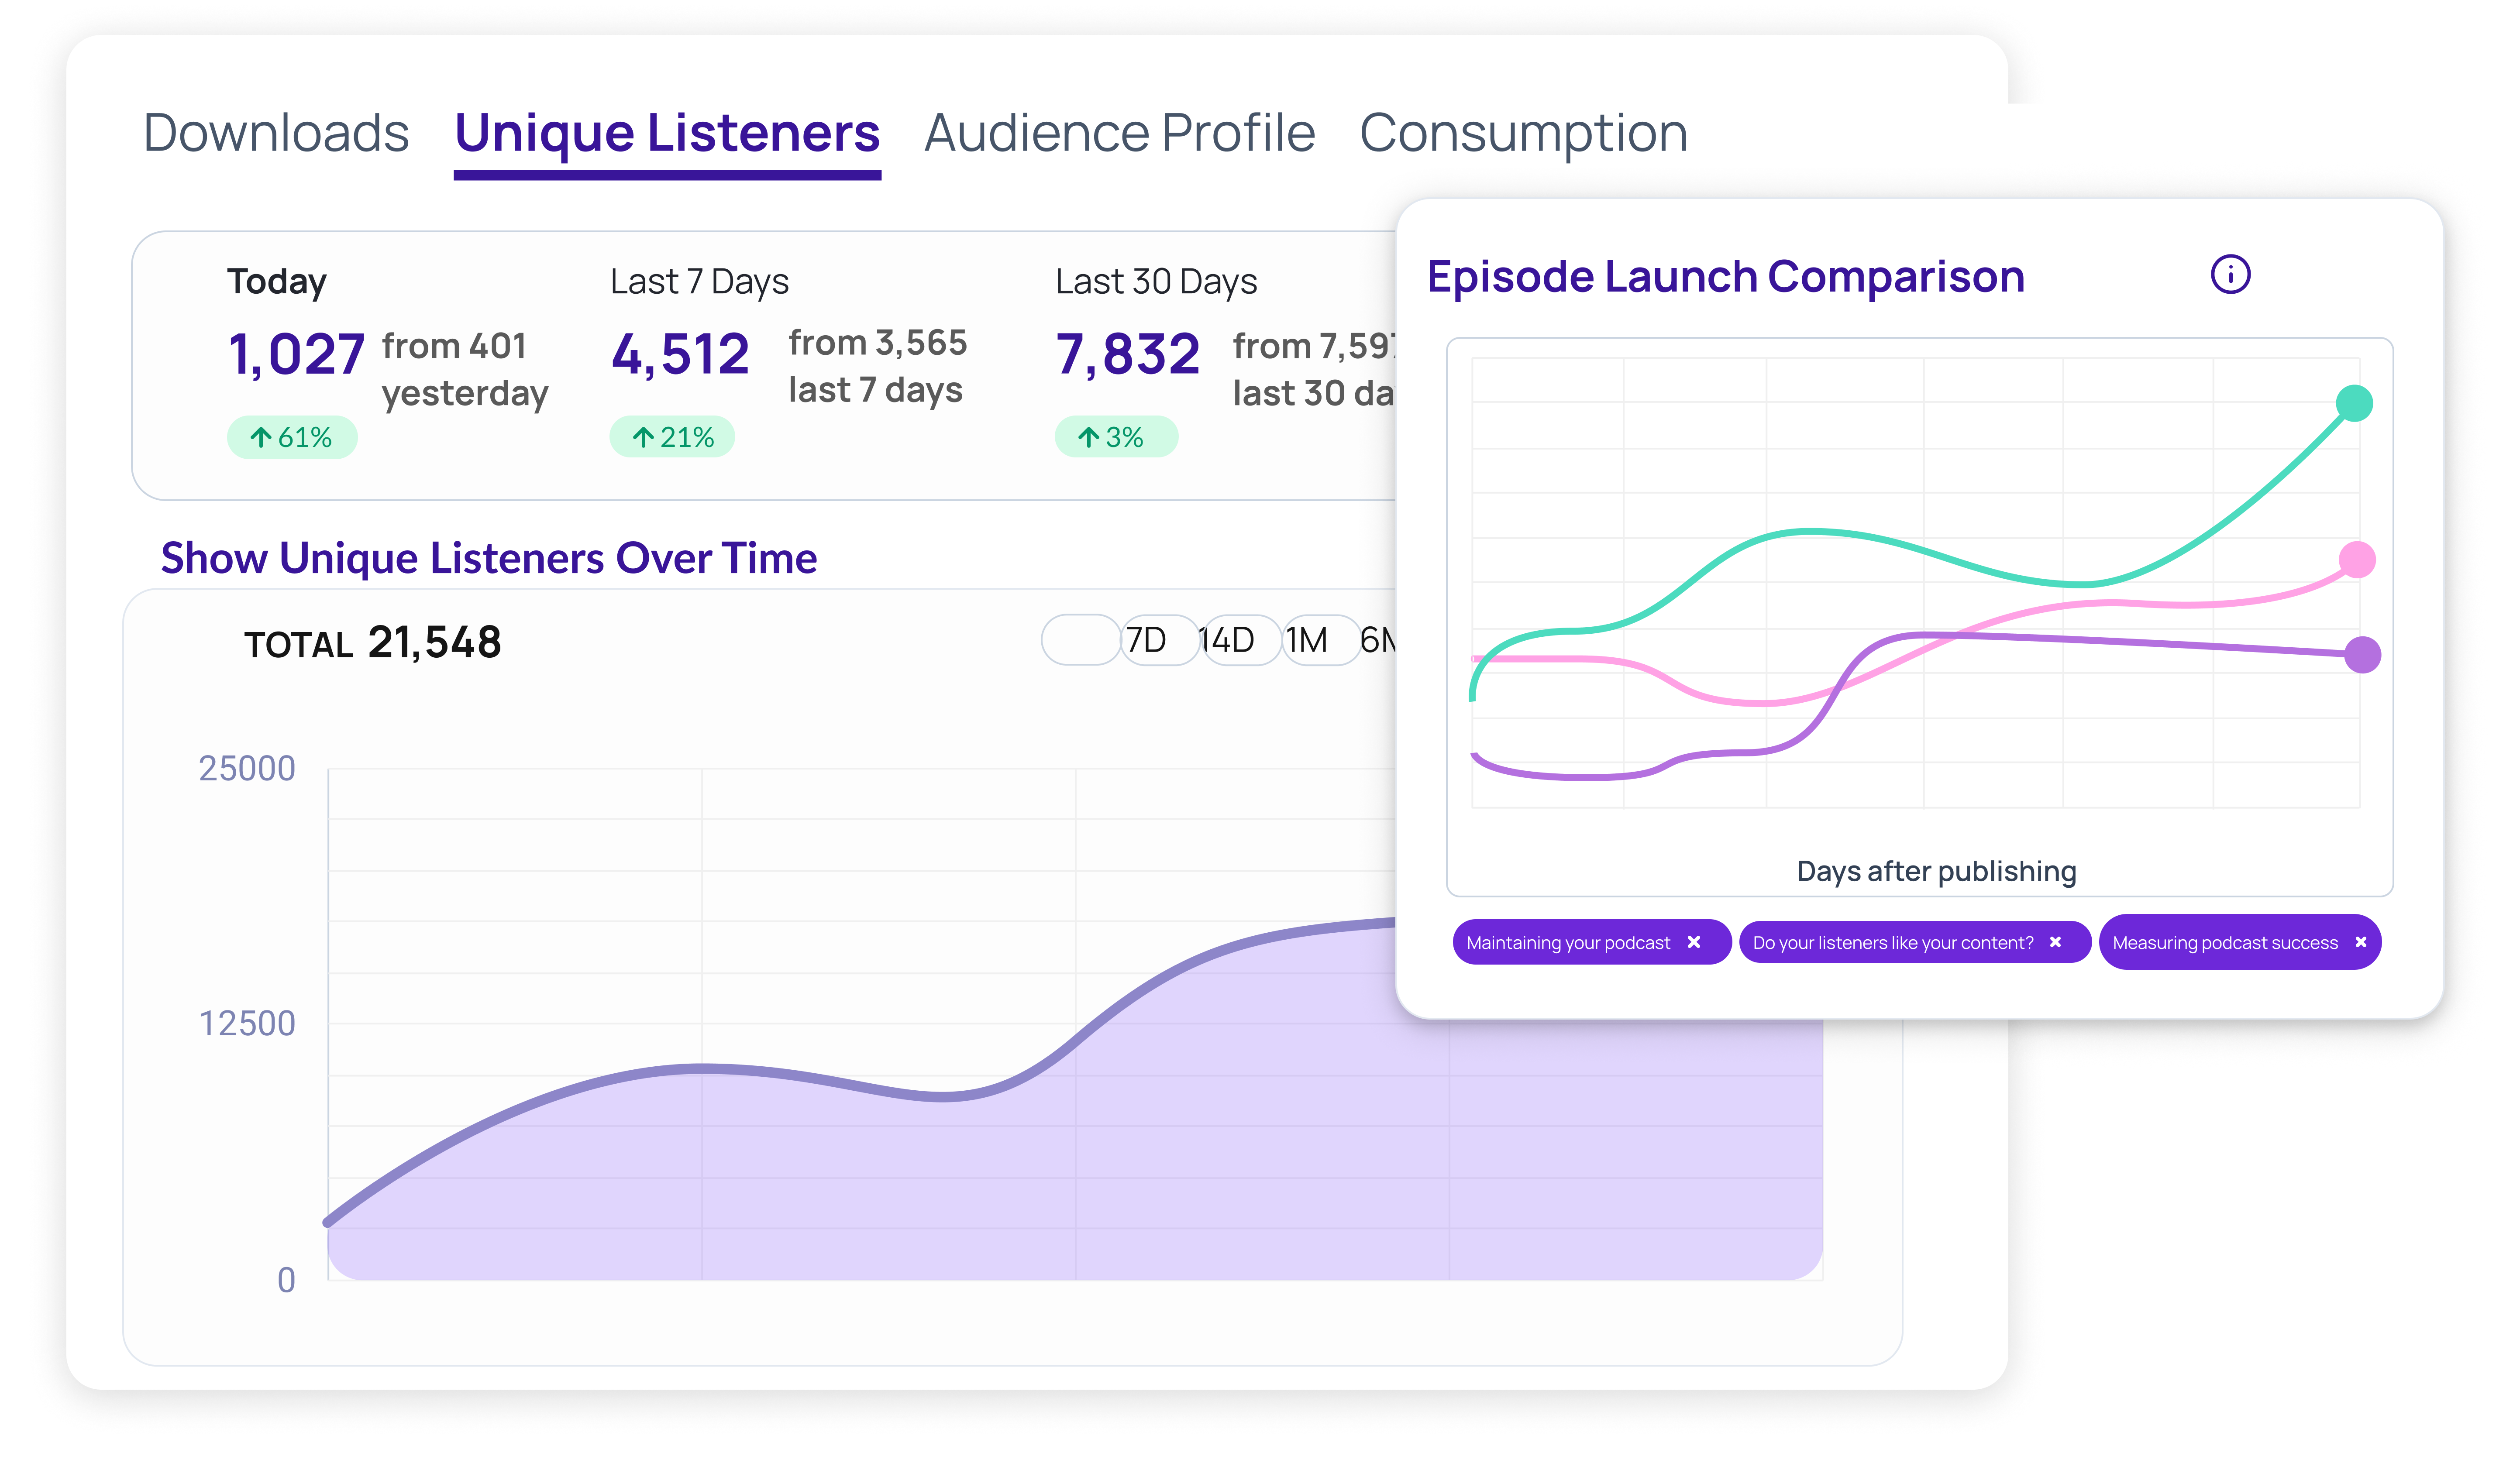The height and width of the screenshot is (1470, 2520).
Task: Click the 21% up-arrow badge
Action: tap(672, 437)
